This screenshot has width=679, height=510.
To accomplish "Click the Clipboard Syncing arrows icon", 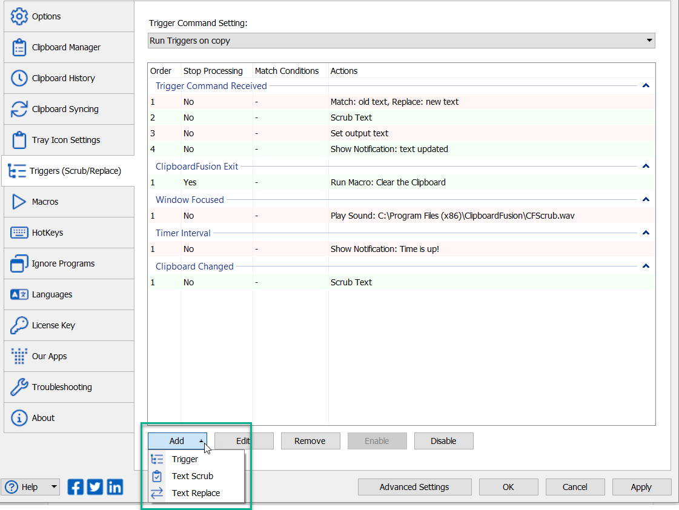I will tap(19, 109).
